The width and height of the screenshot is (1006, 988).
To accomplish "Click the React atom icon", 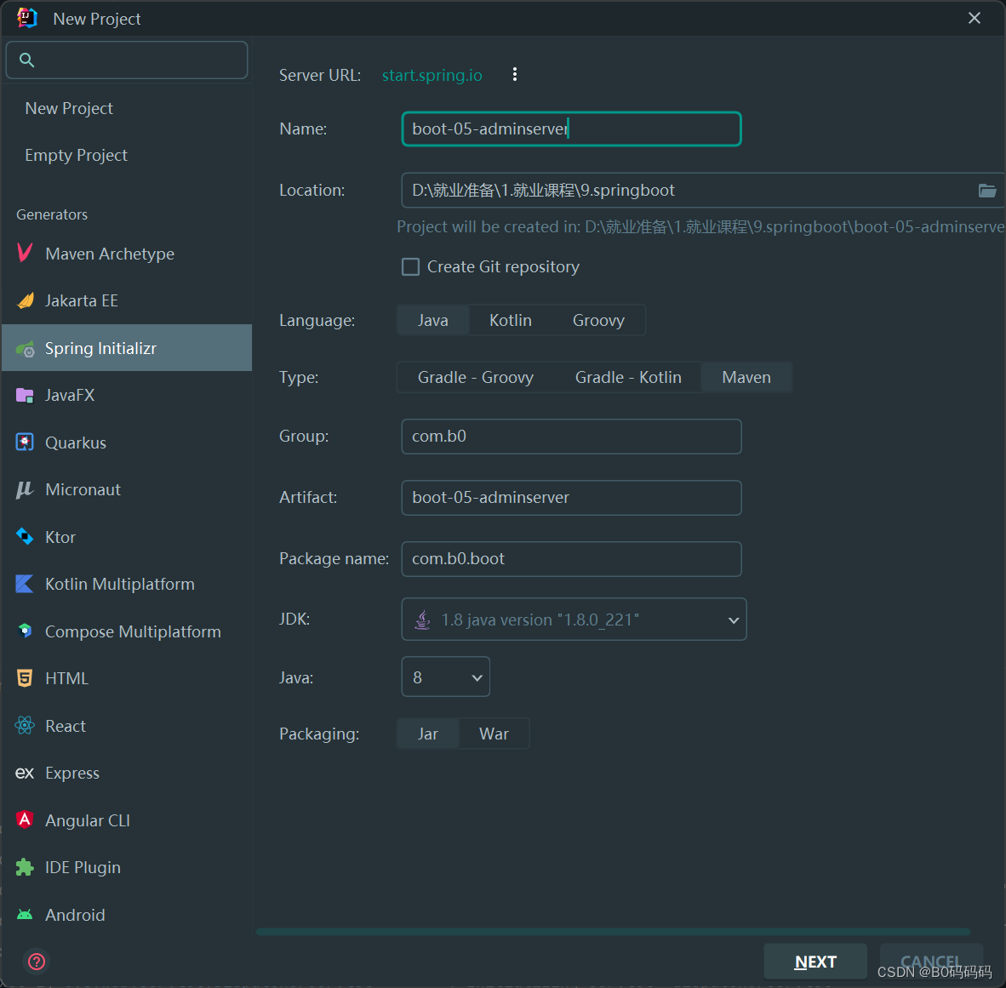I will (25, 726).
